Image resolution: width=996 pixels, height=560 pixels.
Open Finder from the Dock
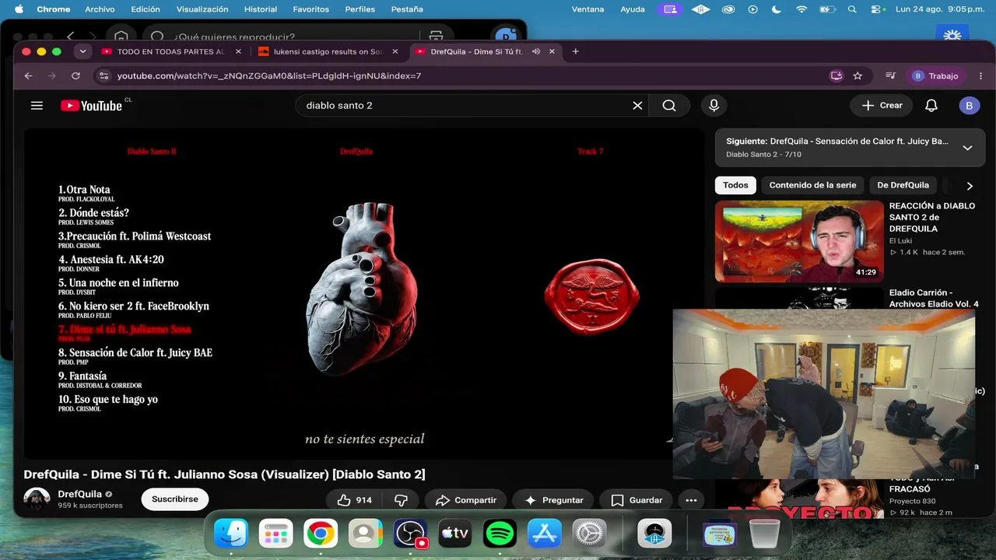(x=231, y=534)
